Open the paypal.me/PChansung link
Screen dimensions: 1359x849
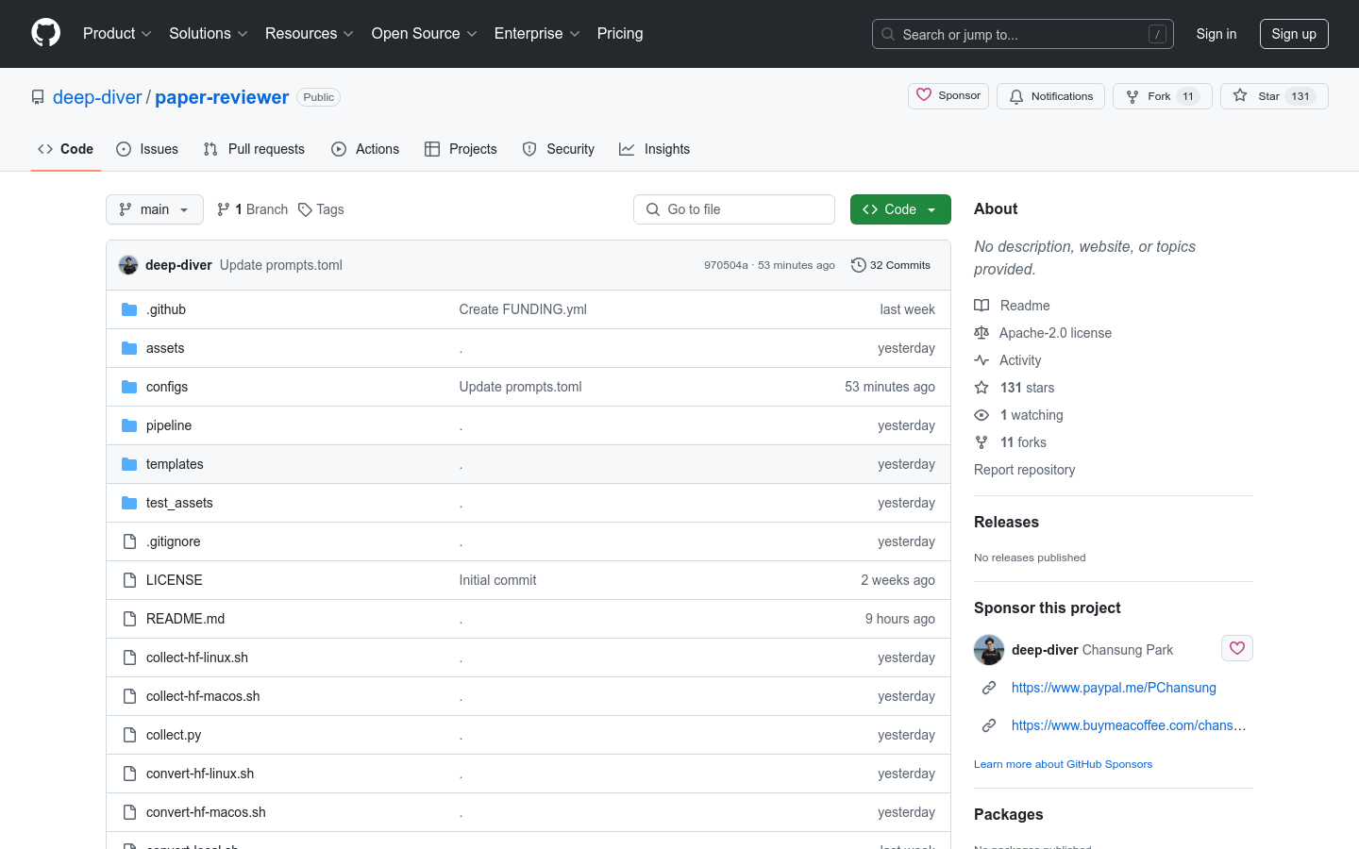[x=1114, y=688]
